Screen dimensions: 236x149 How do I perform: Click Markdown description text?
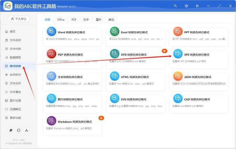pos(69,128)
